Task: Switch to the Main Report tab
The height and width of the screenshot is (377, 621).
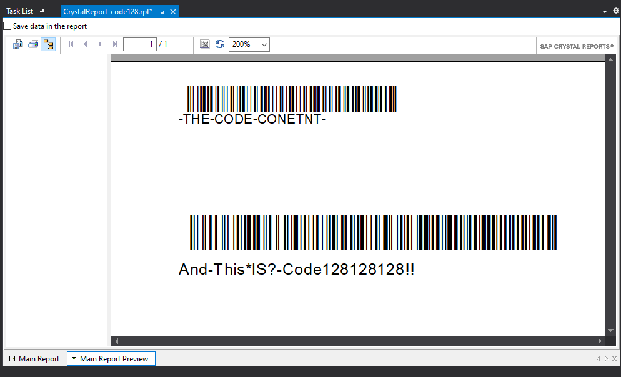Action: [34, 359]
